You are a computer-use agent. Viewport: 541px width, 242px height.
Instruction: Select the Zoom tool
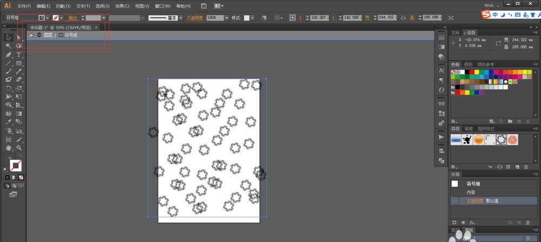pyautogui.click(x=19, y=147)
